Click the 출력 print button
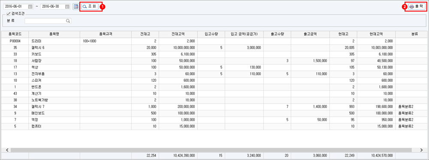This screenshot has height=160, width=429. point(417,7)
